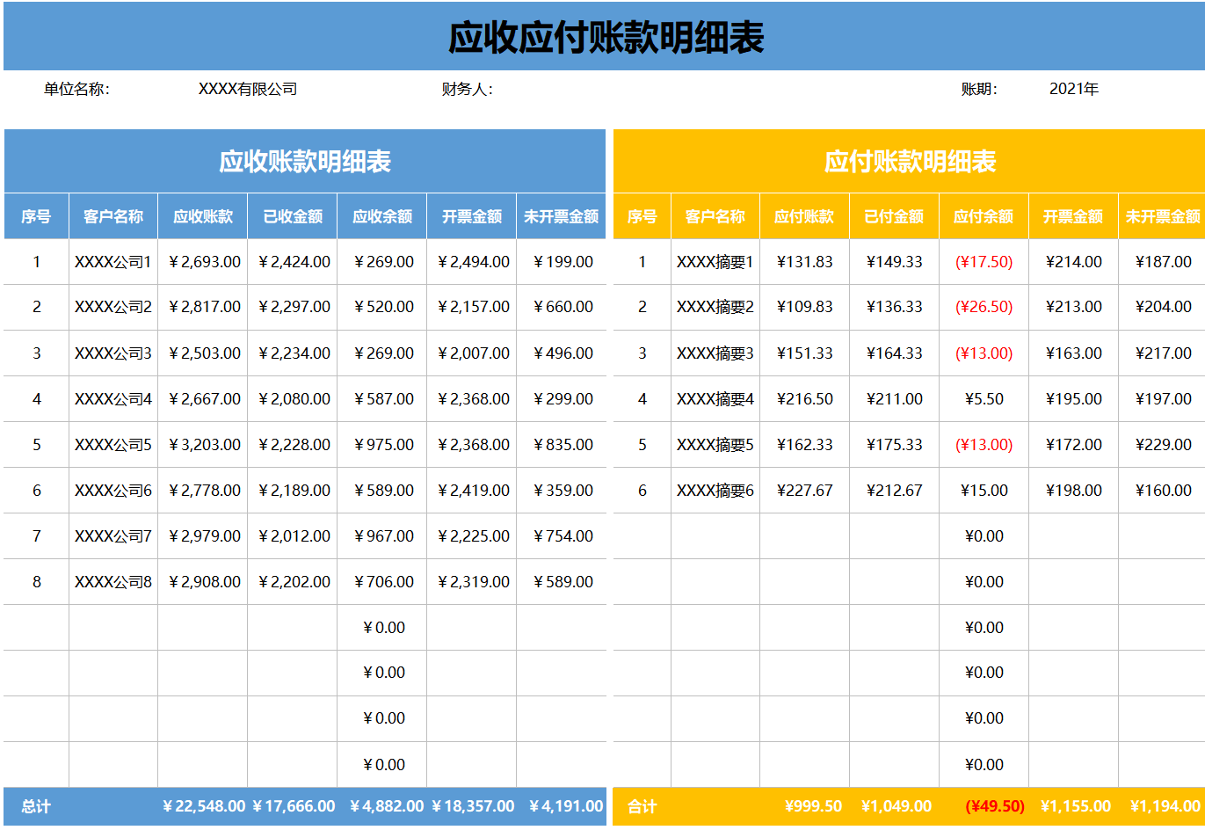The height and width of the screenshot is (830, 1205).
Task: Select the cell containing XXXX摘要3
Action: [x=714, y=353]
